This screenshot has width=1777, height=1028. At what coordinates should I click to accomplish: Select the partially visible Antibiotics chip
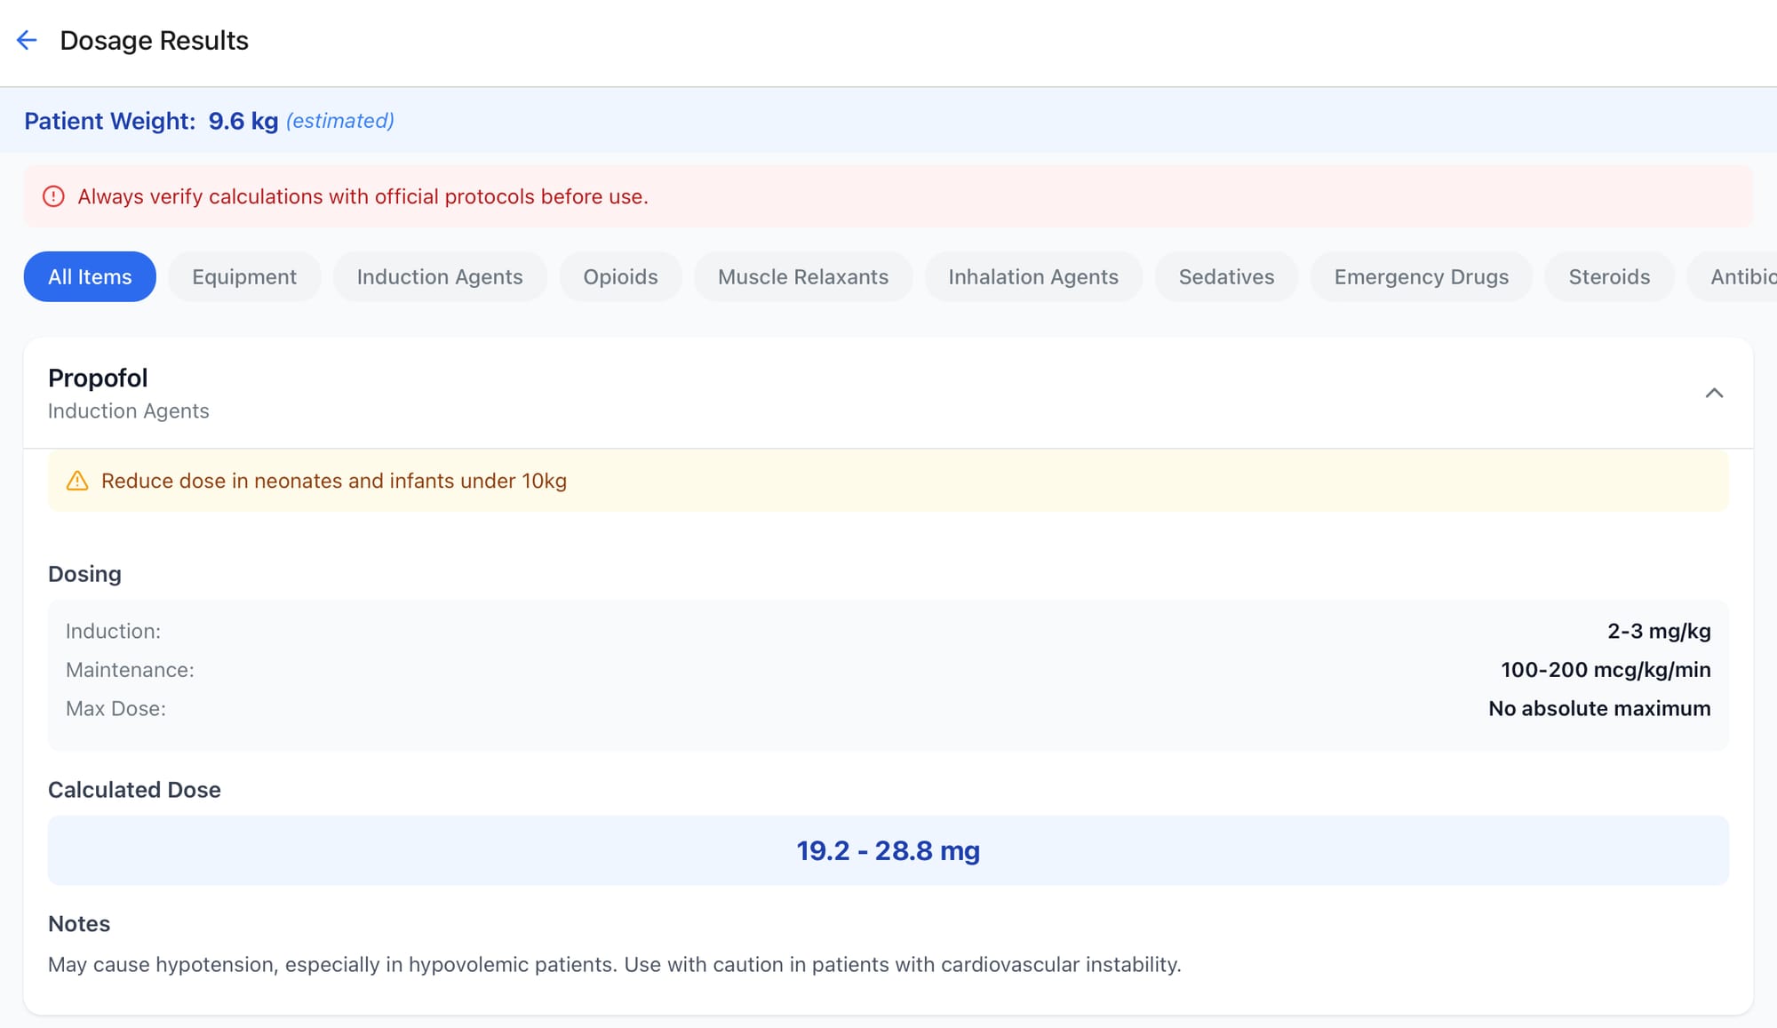coord(1741,277)
